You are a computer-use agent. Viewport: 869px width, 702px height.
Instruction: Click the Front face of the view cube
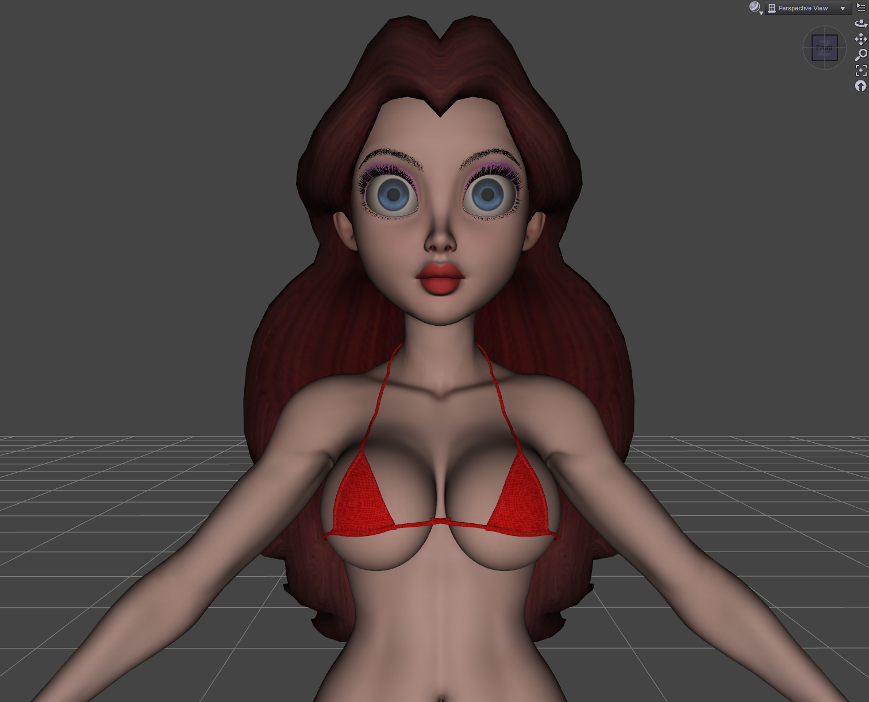point(825,48)
